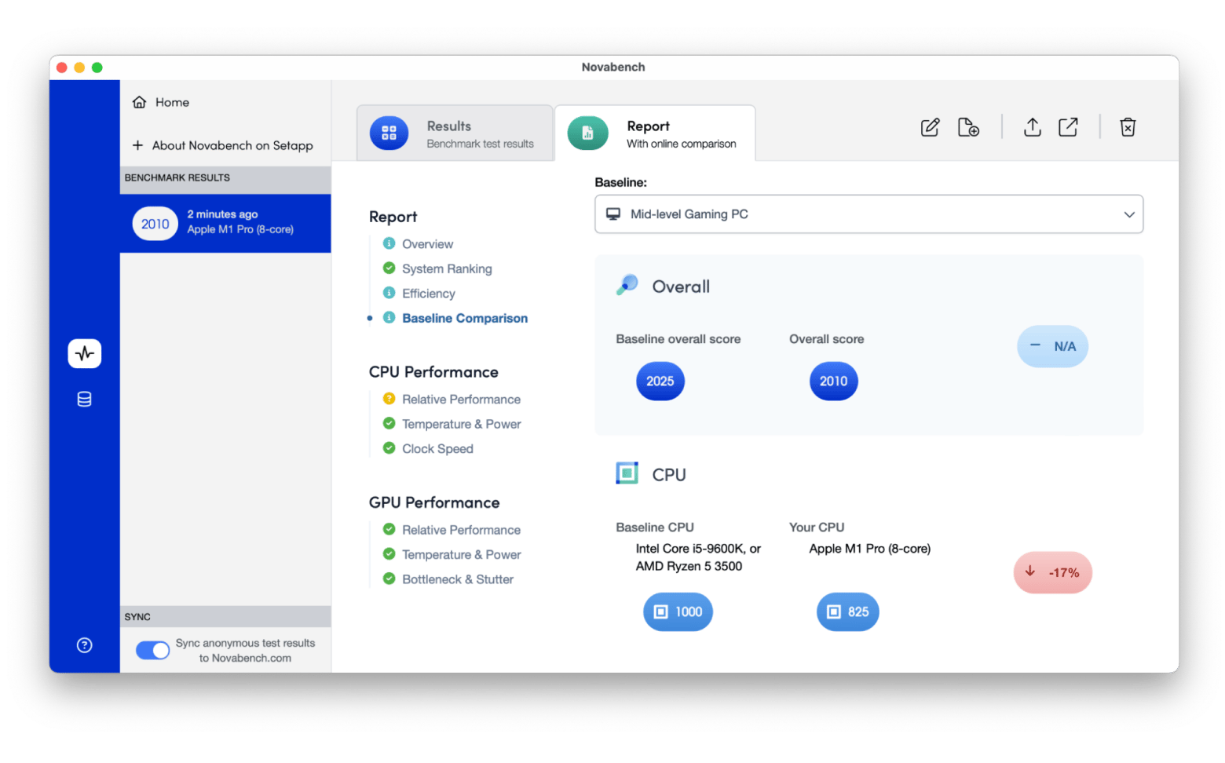Click yellow question icon beside CPU Relative Performance
The image size is (1225, 763).
389,399
